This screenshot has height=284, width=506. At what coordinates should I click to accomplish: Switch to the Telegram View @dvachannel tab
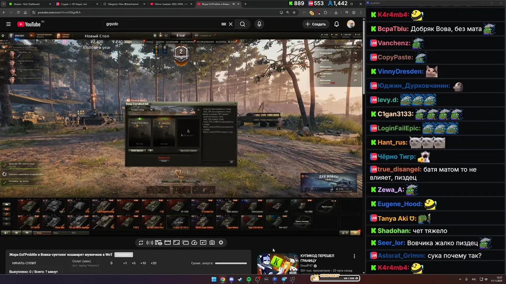124,4
